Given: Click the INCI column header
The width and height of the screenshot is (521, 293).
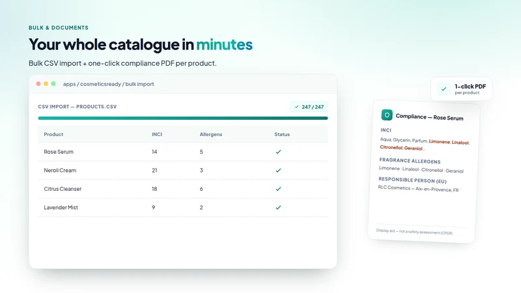Looking at the screenshot, I should 157,134.
